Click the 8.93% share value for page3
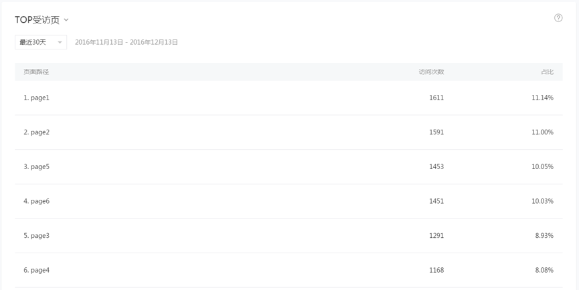 (x=544, y=235)
